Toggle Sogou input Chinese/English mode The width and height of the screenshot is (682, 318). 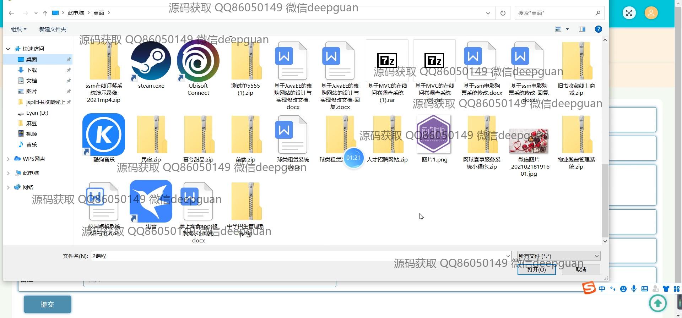tap(602, 289)
